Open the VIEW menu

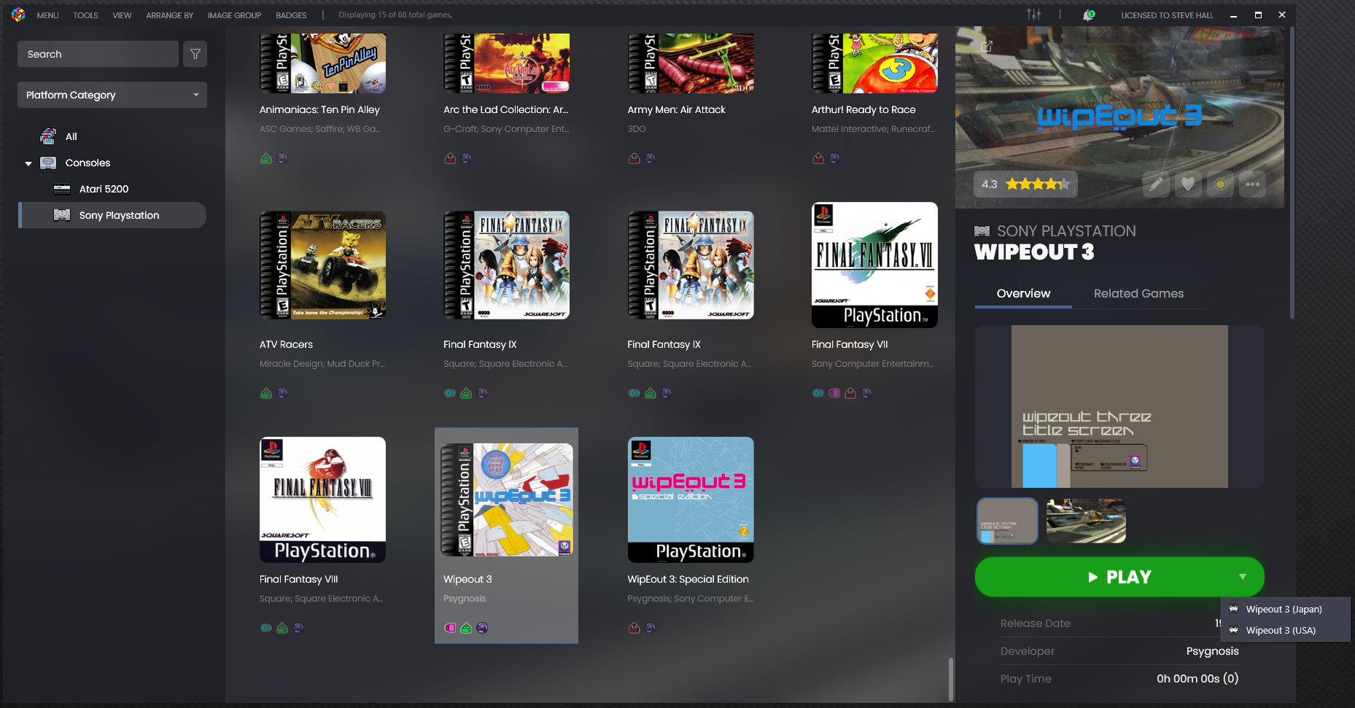pos(122,15)
